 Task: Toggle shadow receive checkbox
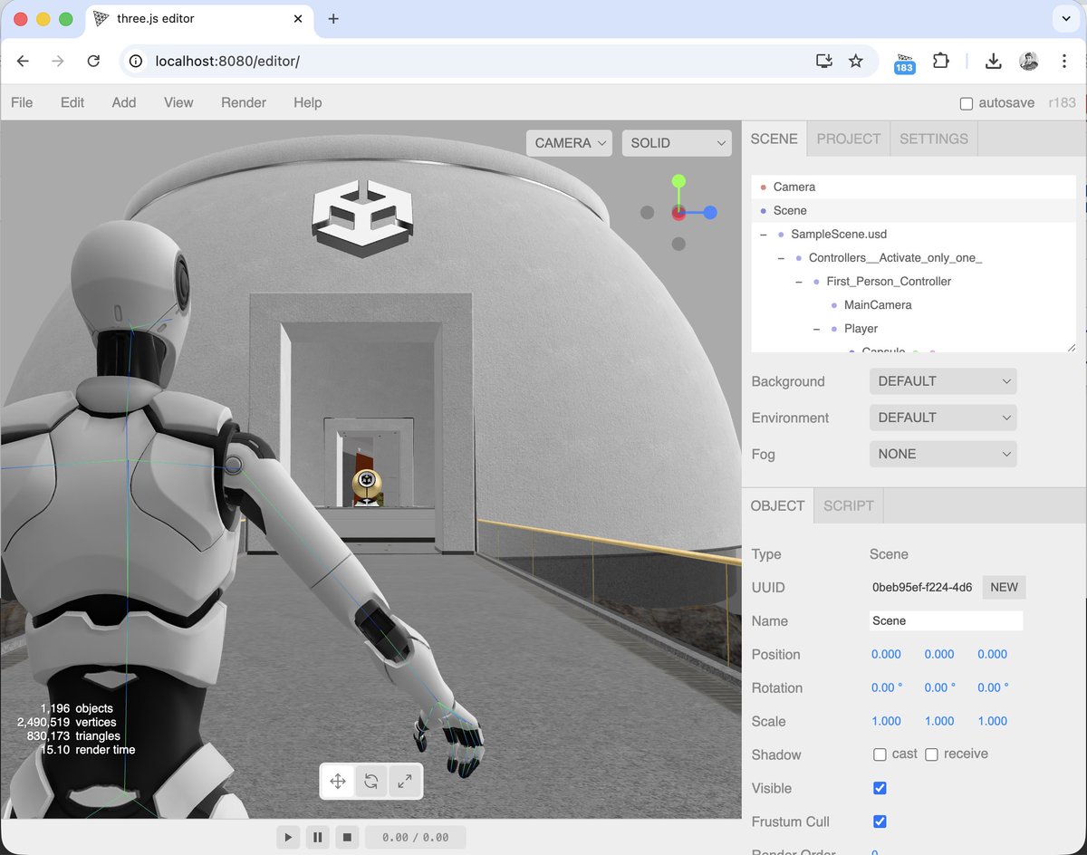(x=931, y=754)
